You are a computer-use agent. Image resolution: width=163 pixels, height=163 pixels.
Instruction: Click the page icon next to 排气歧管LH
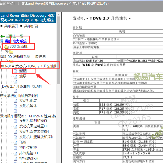coord(16,154)
